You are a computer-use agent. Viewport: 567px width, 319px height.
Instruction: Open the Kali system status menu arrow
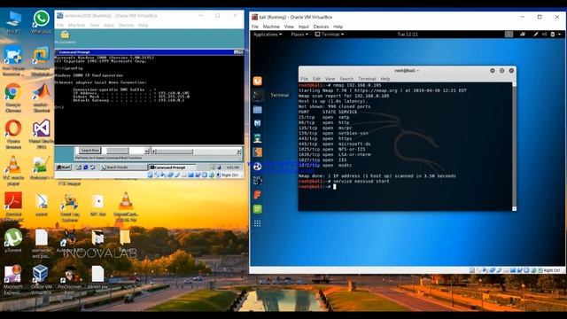[x=559, y=35]
